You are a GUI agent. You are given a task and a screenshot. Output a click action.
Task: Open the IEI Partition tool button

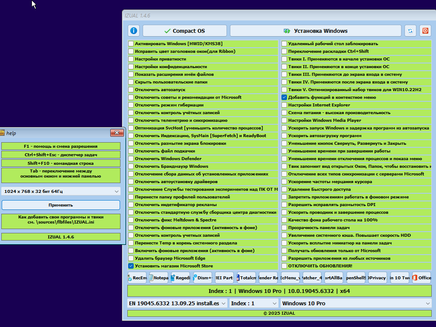pyautogui.click(x=224, y=278)
